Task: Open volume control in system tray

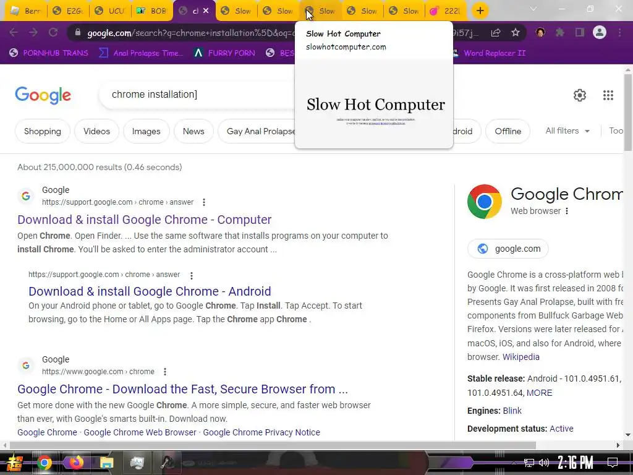Action: 544,463
